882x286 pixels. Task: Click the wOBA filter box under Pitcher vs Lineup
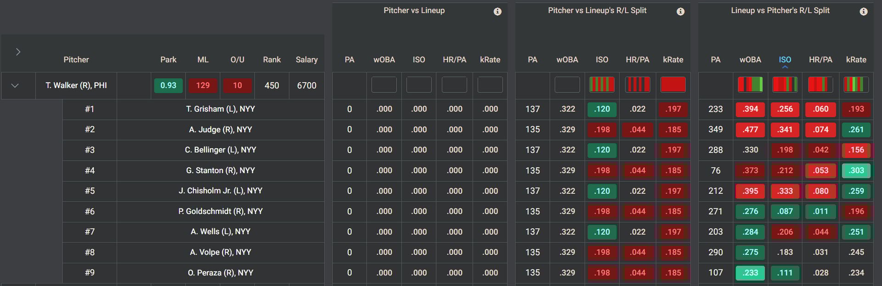(x=384, y=85)
